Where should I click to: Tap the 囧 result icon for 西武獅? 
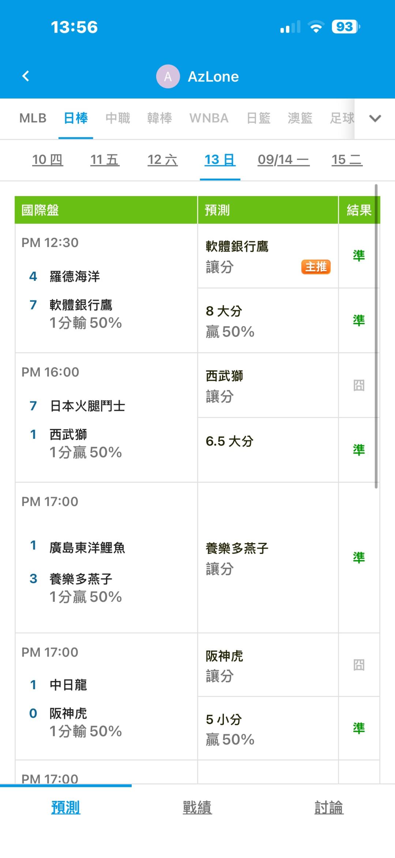click(359, 385)
